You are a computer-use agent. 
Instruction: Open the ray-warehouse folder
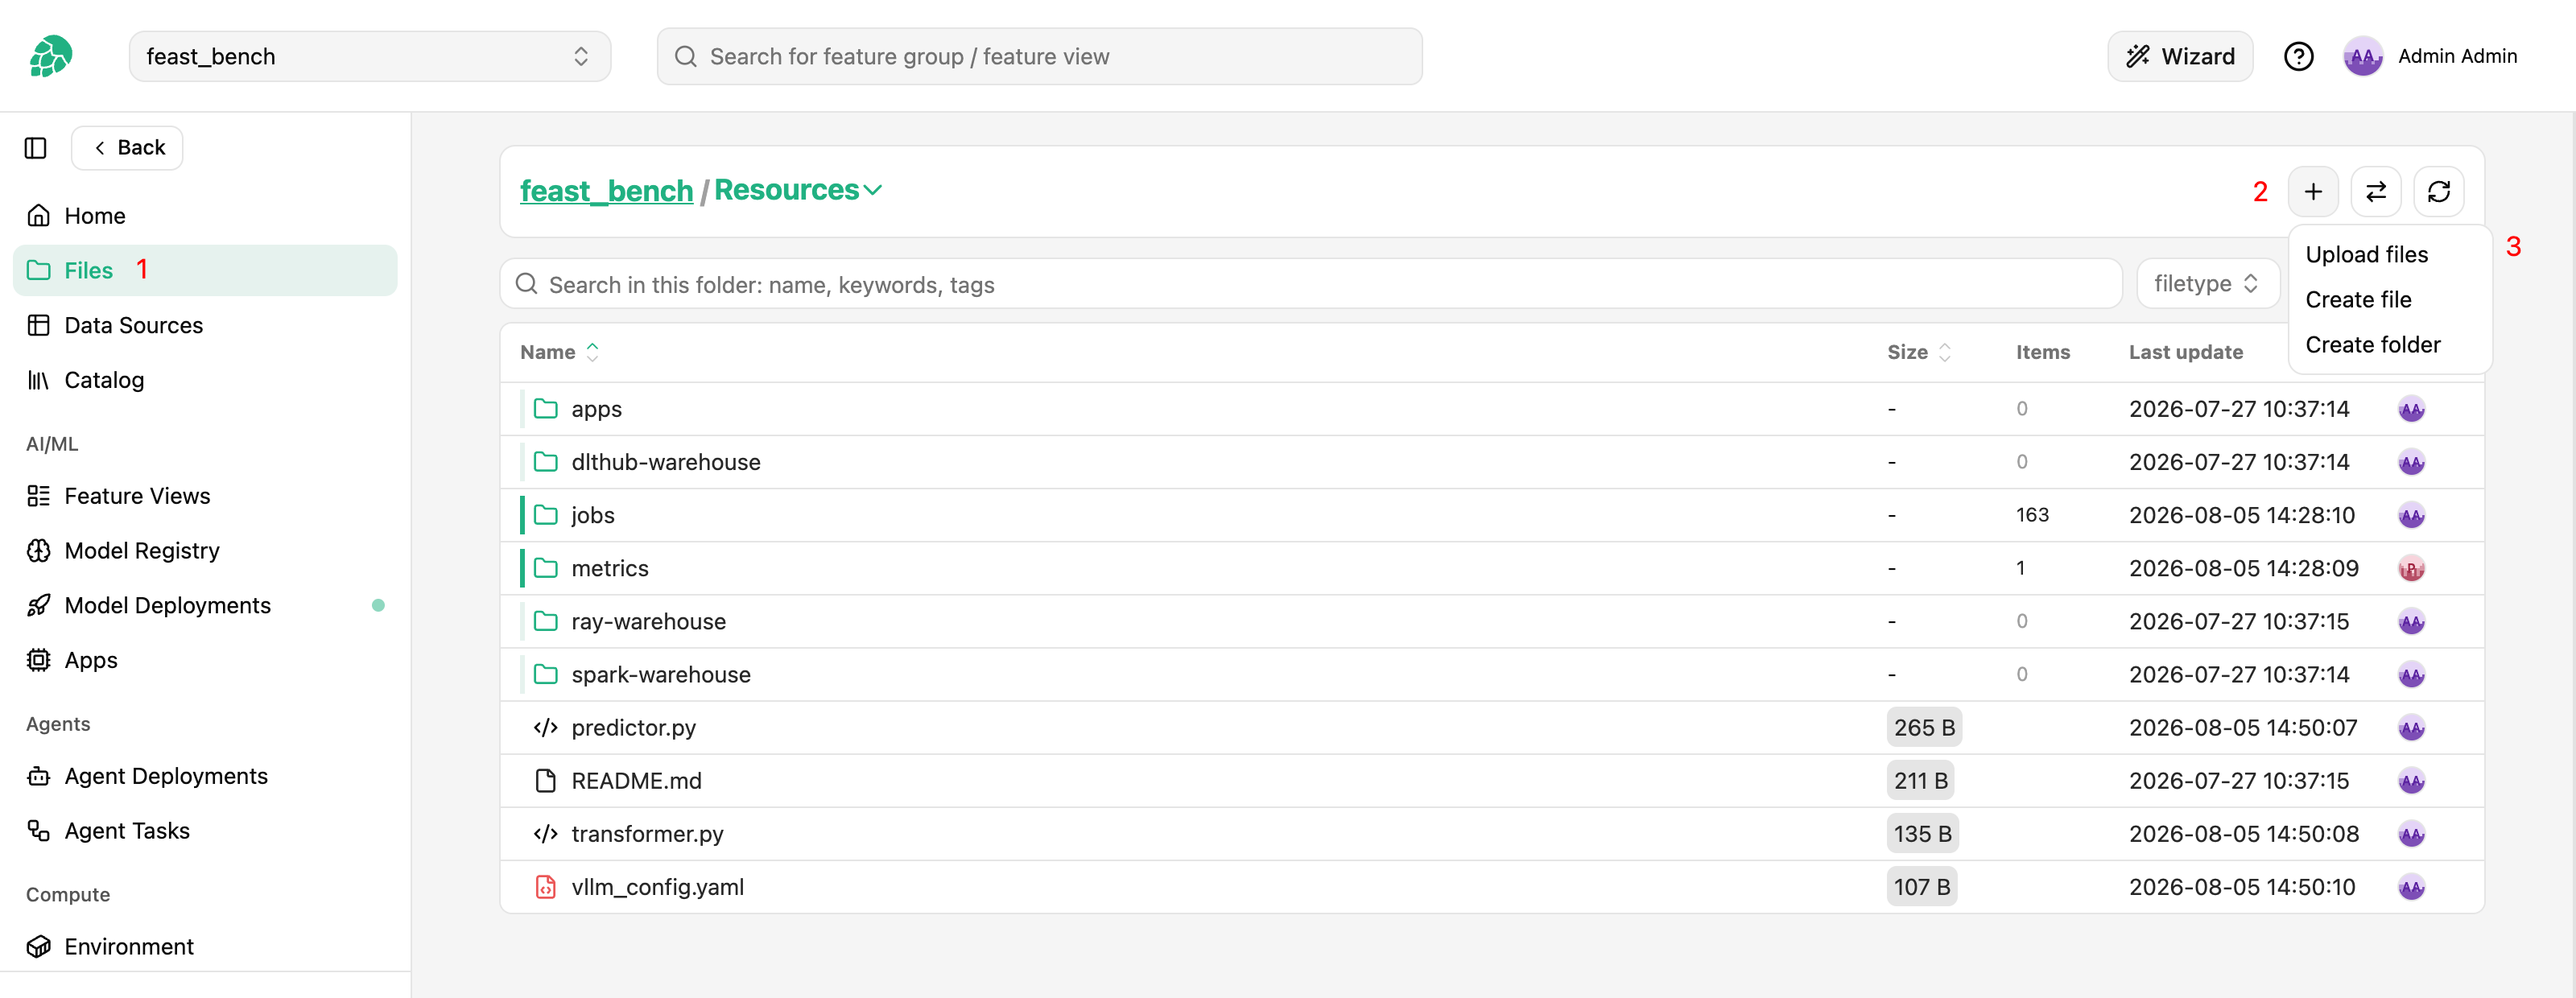tap(648, 621)
